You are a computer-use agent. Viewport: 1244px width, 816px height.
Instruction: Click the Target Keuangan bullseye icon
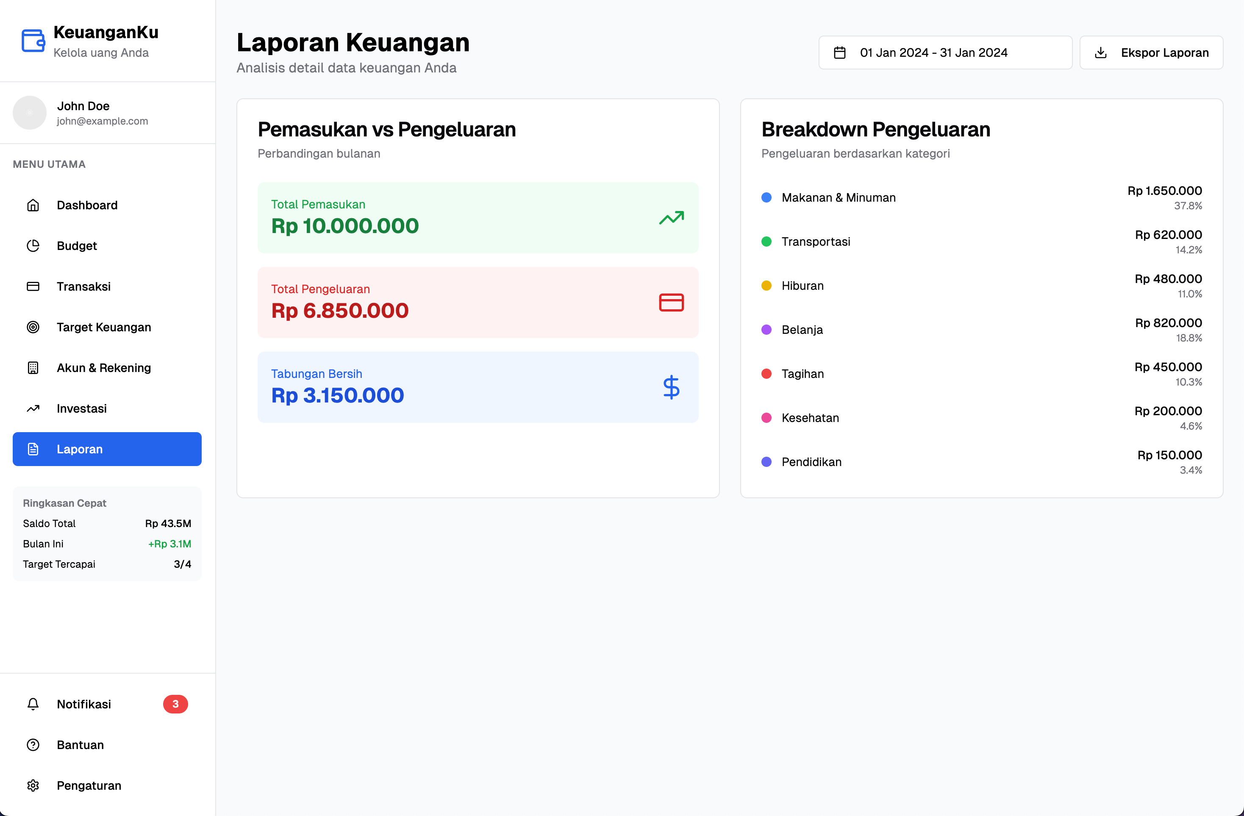tap(33, 327)
